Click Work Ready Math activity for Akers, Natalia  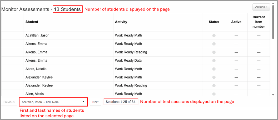(x=128, y=69)
